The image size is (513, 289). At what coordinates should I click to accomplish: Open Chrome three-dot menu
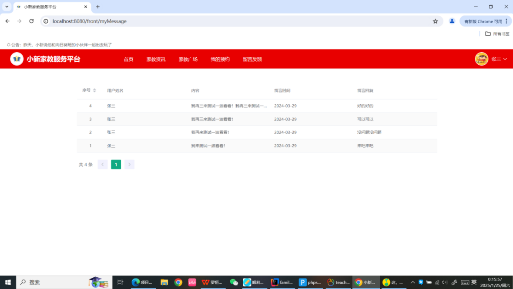pyautogui.click(x=506, y=21)
